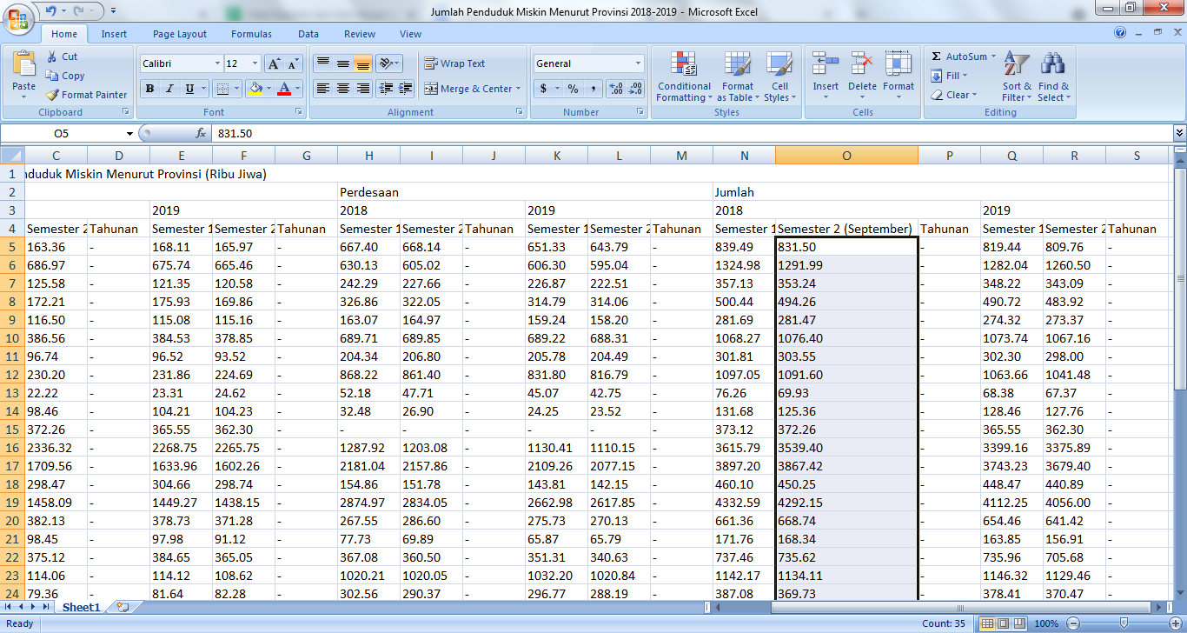Click the Format Painter brush
The height and width of the screenshot is (633, 1187).
pyautogui.click(x=53, y=95)
